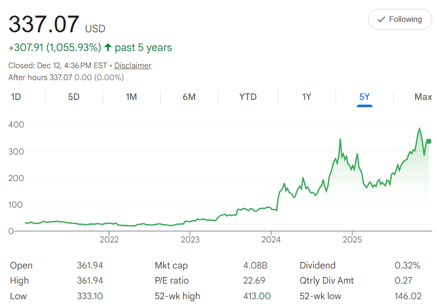Click the Mkt cap label

coord(171,265)
